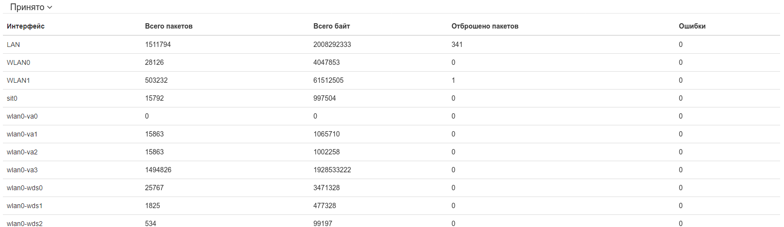Click LAN dropped packets value 341
Screen dimensions: 784x227
(x=457, y=45)
